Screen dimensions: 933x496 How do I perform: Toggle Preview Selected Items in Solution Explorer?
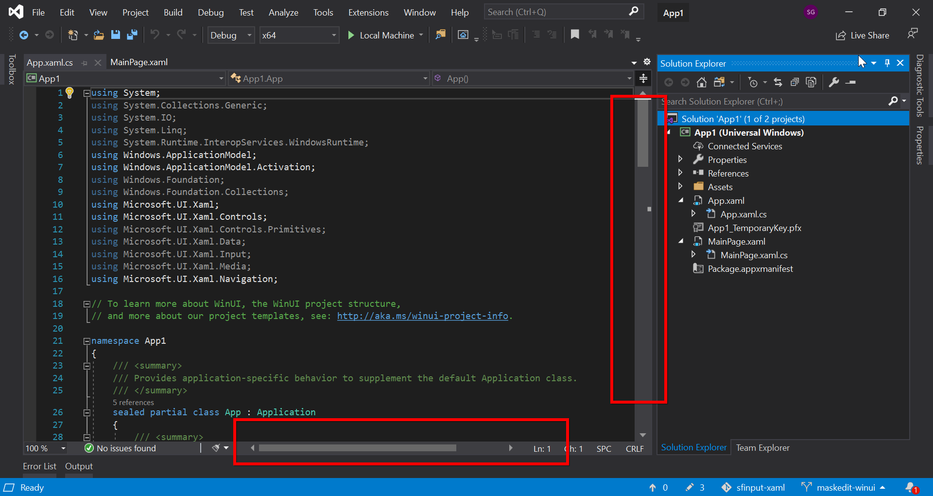tap(850, 83)
